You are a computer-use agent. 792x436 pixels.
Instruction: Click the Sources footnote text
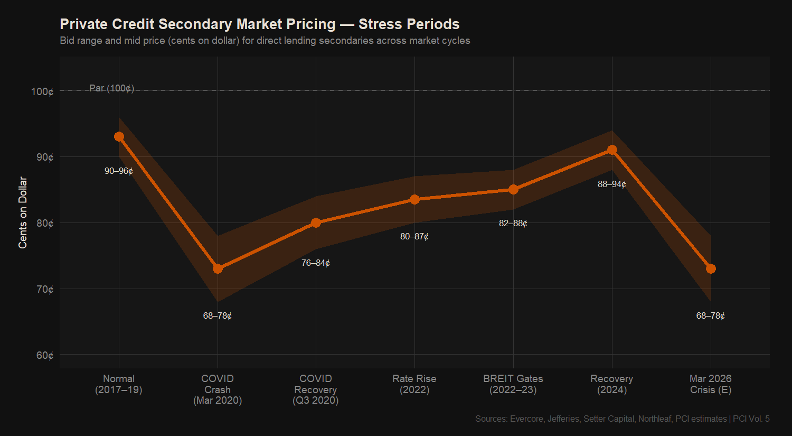(622, 419)
